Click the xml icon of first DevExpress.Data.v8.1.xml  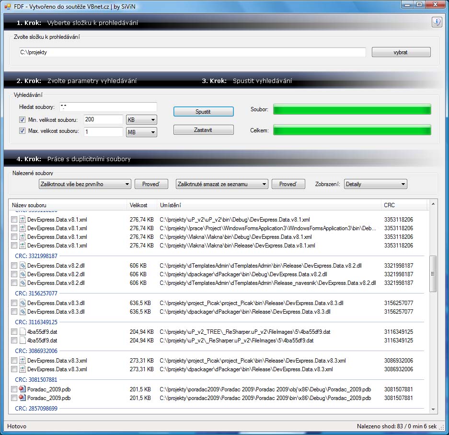[x=23, y=220]
